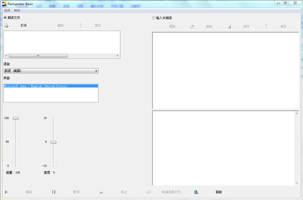Click the clear icon in the input toolbar
303x200 pixels.
(x=267, y=26)
